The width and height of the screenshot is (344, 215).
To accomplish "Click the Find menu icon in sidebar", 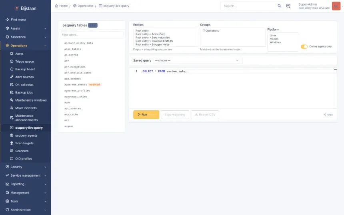I will (7, 20).
